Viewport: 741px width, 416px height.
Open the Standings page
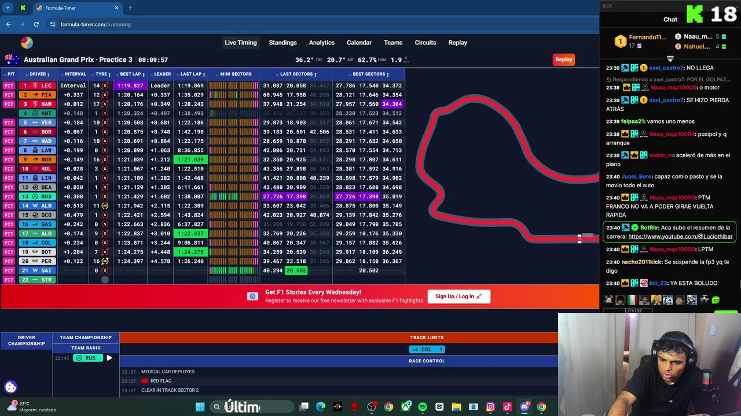[283, 43]
